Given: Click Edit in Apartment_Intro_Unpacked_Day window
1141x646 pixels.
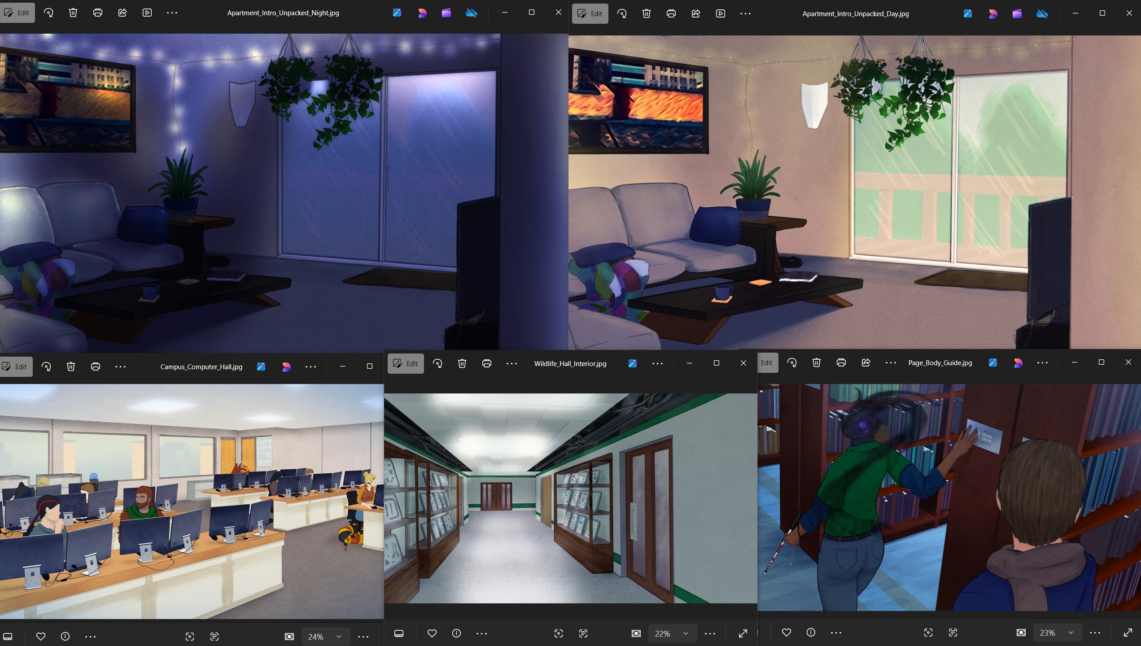Looking at the screenshot, I should point(590,13).
